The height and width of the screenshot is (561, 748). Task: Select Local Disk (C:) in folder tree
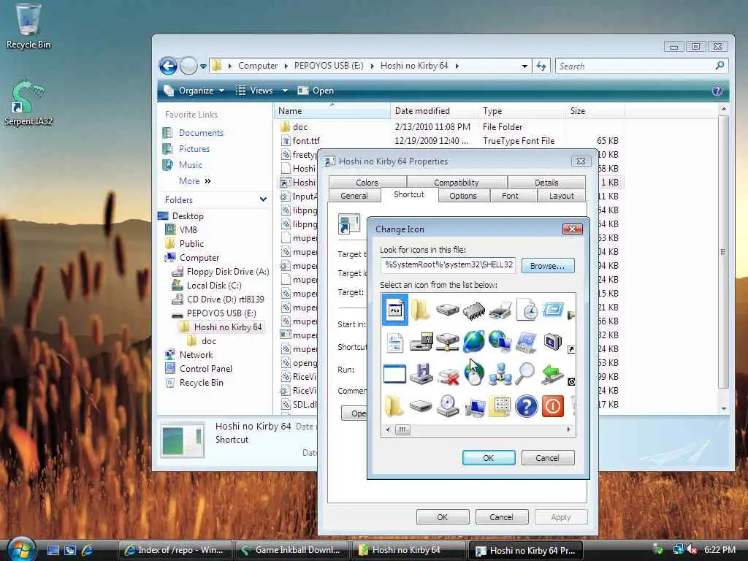(207, 286)
